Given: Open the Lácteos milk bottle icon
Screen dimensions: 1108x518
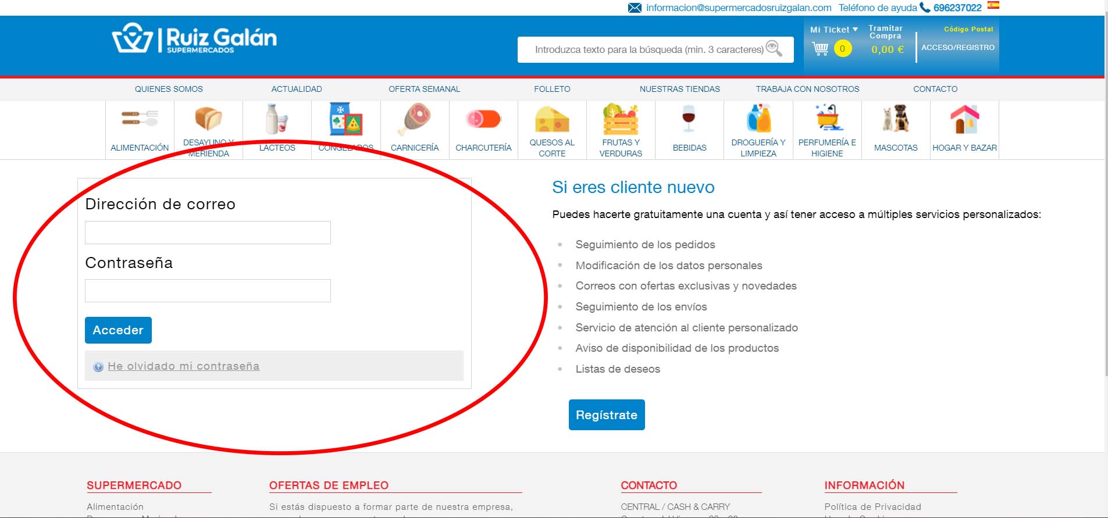Looking at the screenshot, I should click(277, 119).
